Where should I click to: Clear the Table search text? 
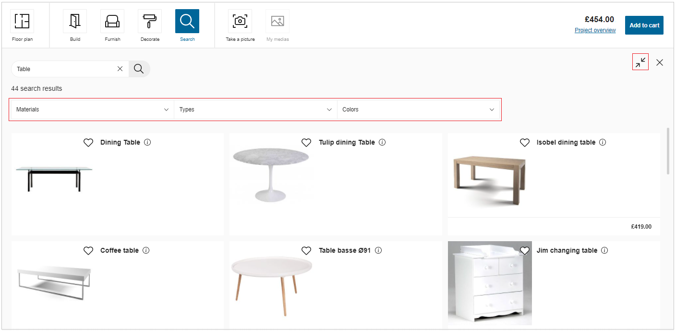coord(120,69)
